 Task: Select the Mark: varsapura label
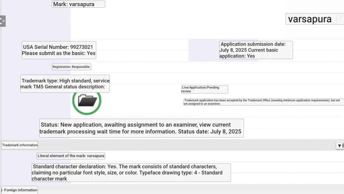78,4
